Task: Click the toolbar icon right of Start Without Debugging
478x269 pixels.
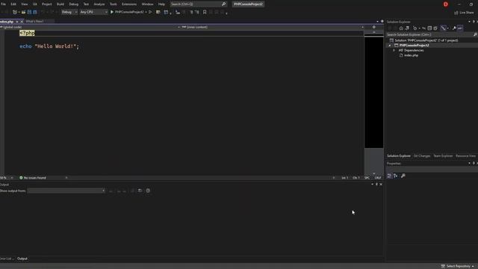Action: click(158, 12)
